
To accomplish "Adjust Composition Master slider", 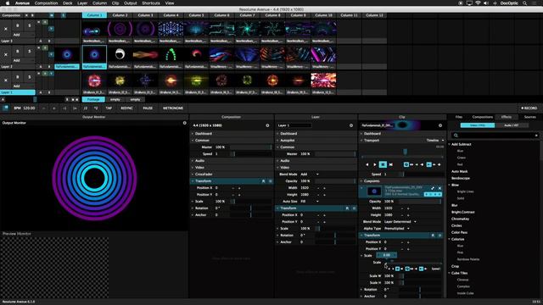I will [x=251, y=147].
